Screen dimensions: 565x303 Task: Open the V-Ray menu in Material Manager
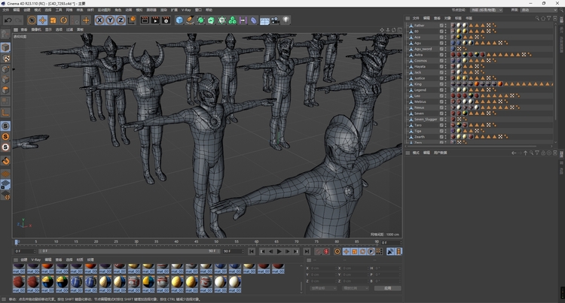click(x=35, y=259)
